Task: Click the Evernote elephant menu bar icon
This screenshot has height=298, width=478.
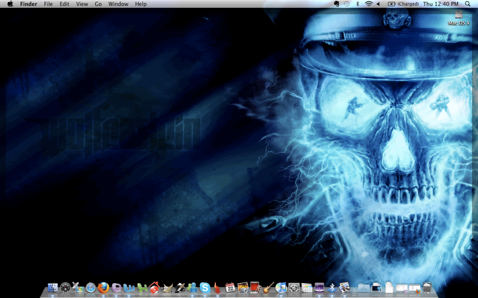Action: (337, 4)
